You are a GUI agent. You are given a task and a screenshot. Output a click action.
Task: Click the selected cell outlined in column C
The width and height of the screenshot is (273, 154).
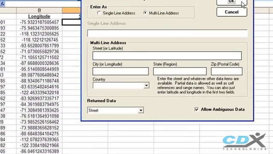(72, 22)
